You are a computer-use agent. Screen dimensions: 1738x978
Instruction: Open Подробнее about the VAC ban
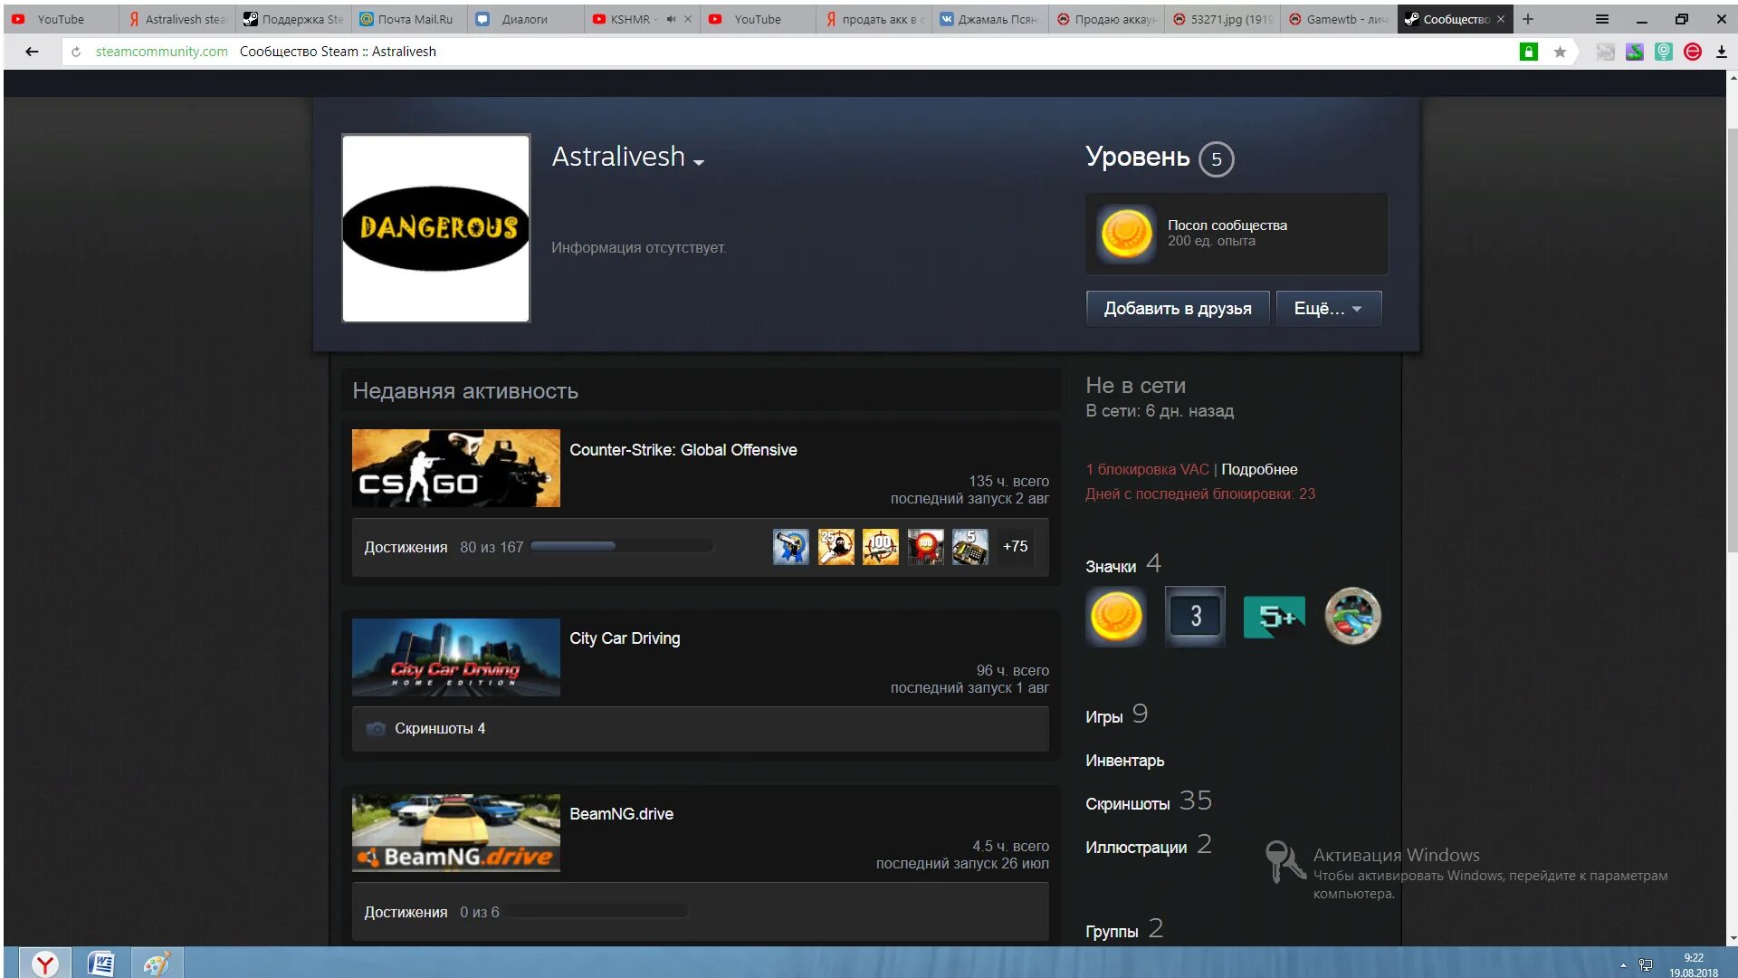coord(1259,469)
